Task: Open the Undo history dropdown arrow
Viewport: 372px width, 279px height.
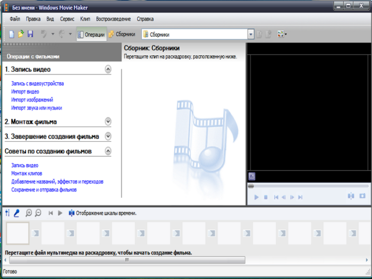Action: click(x=53, y=34)
